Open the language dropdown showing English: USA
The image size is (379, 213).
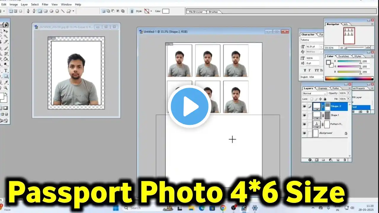pyautogui.click(x=311, y=77)
